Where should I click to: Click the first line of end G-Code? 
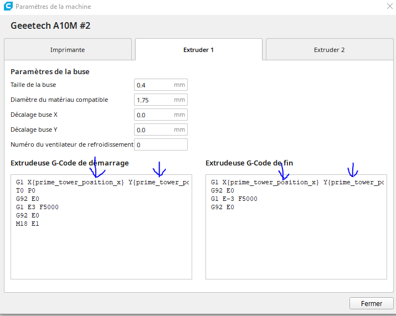297,182
